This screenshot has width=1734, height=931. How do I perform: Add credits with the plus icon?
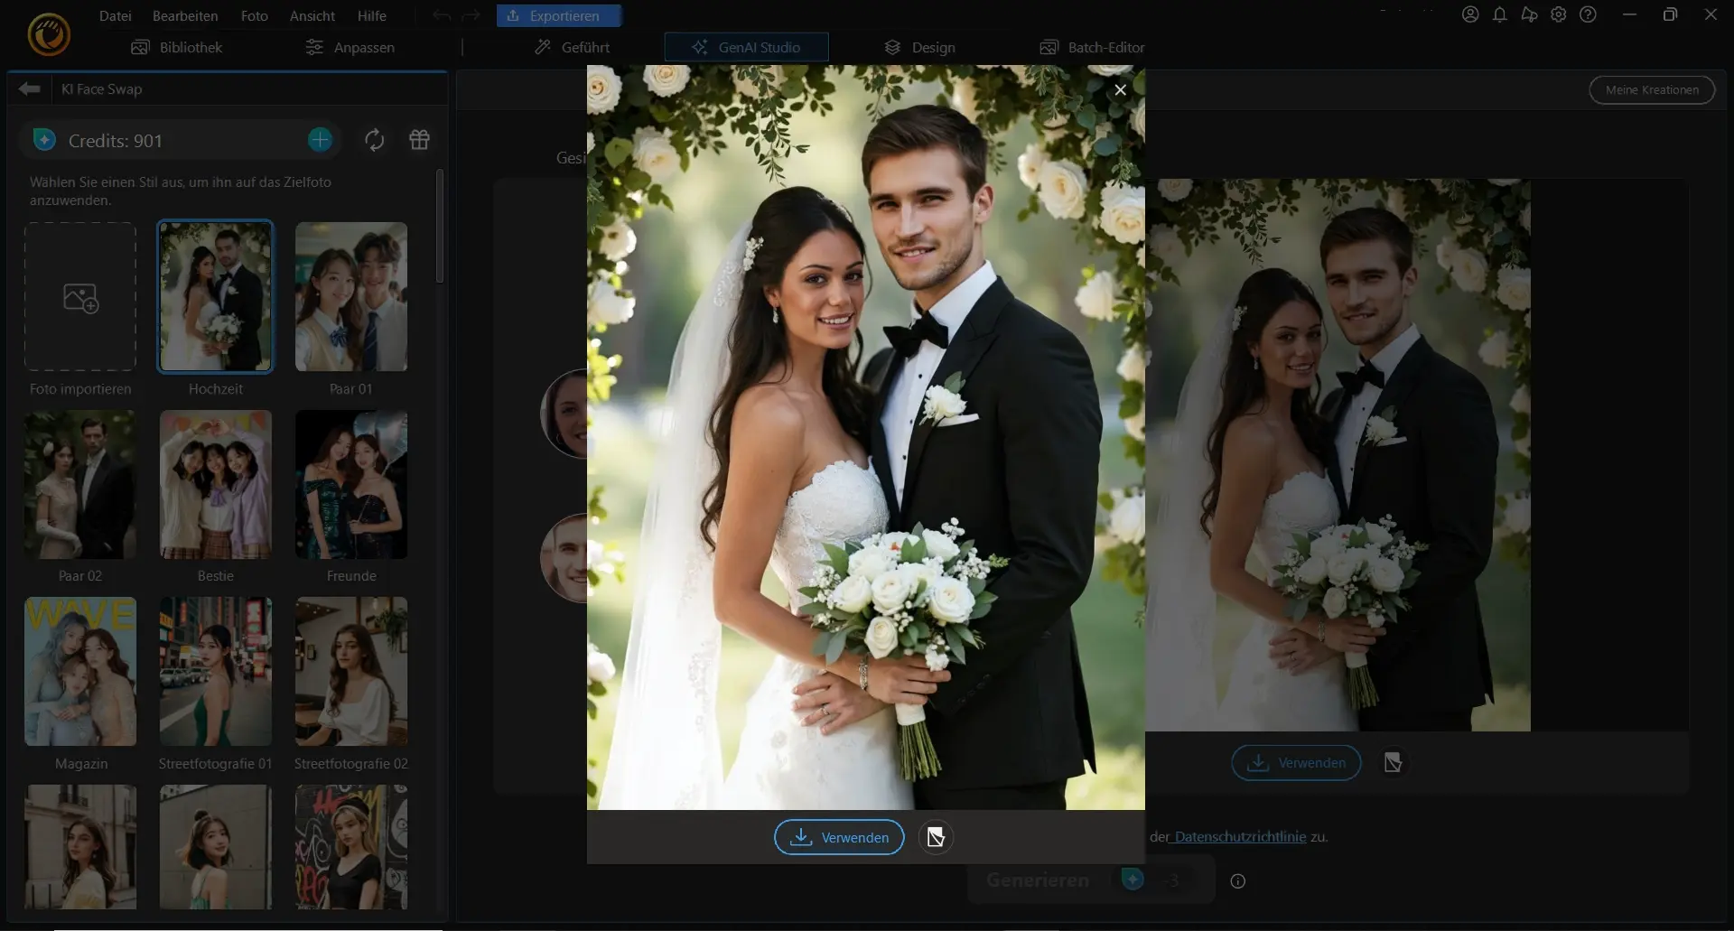320,140
